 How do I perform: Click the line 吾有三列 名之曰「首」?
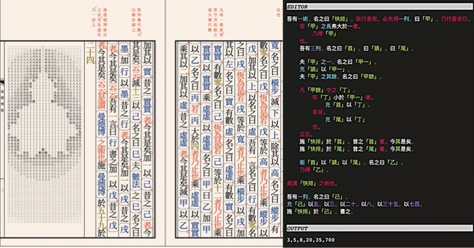(x=356, y=48)
